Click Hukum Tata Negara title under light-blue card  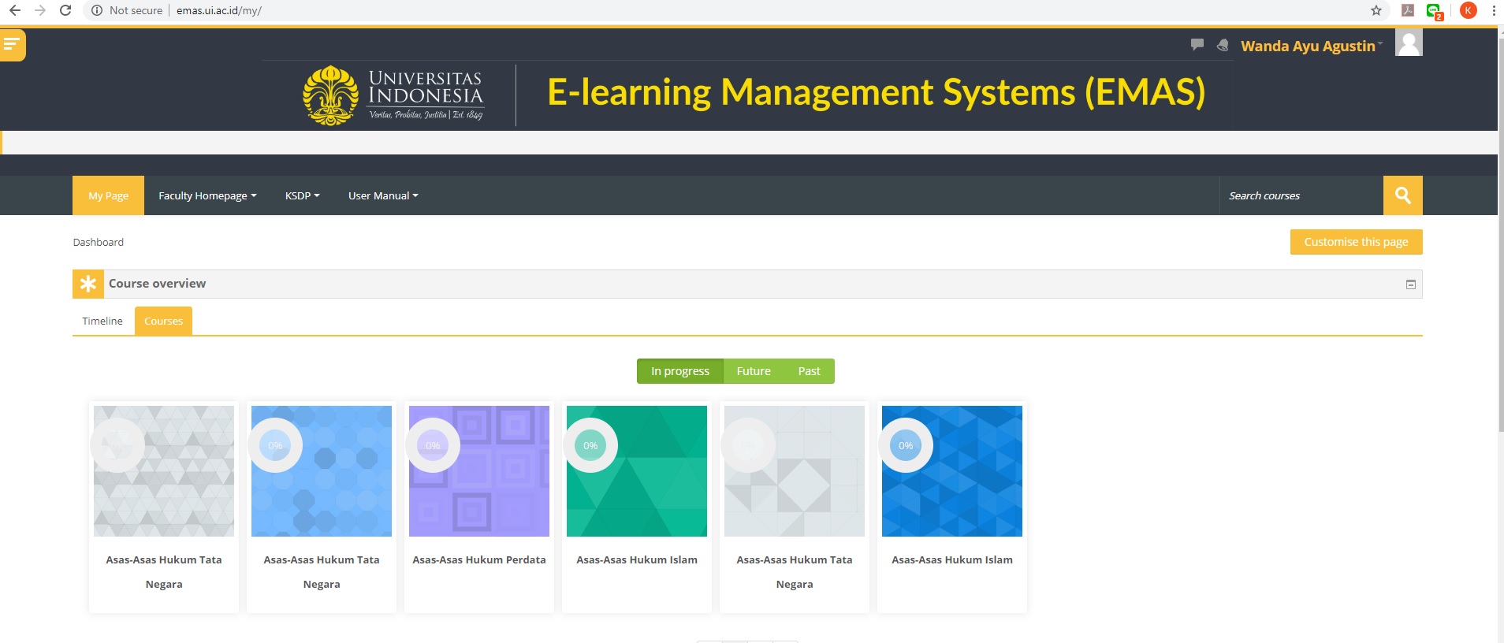322,571
